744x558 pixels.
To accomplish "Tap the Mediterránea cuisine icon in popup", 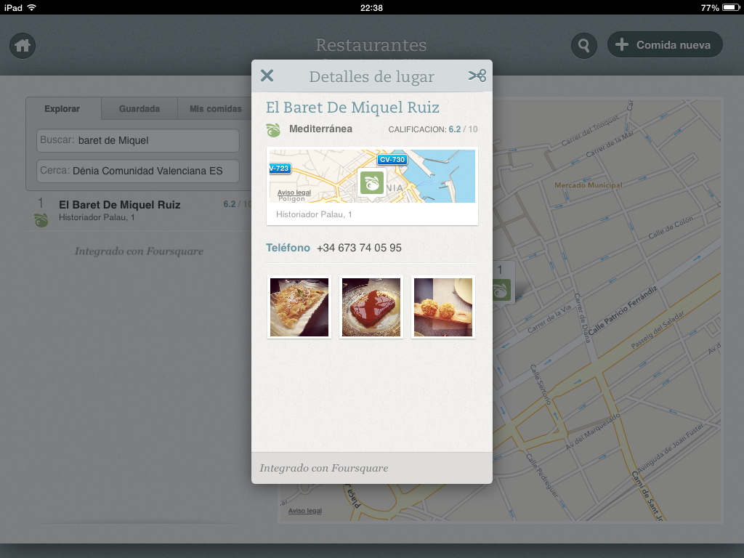I will (273, 130).
